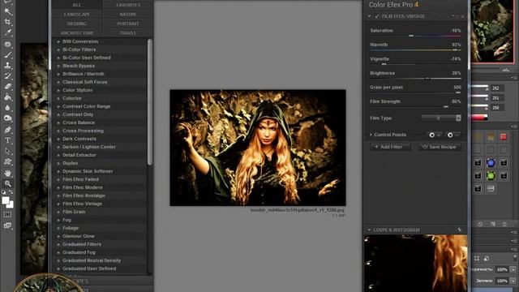519x292 pixels.
Task: Select the Eraser tool
Action: [x=7, y=87]
